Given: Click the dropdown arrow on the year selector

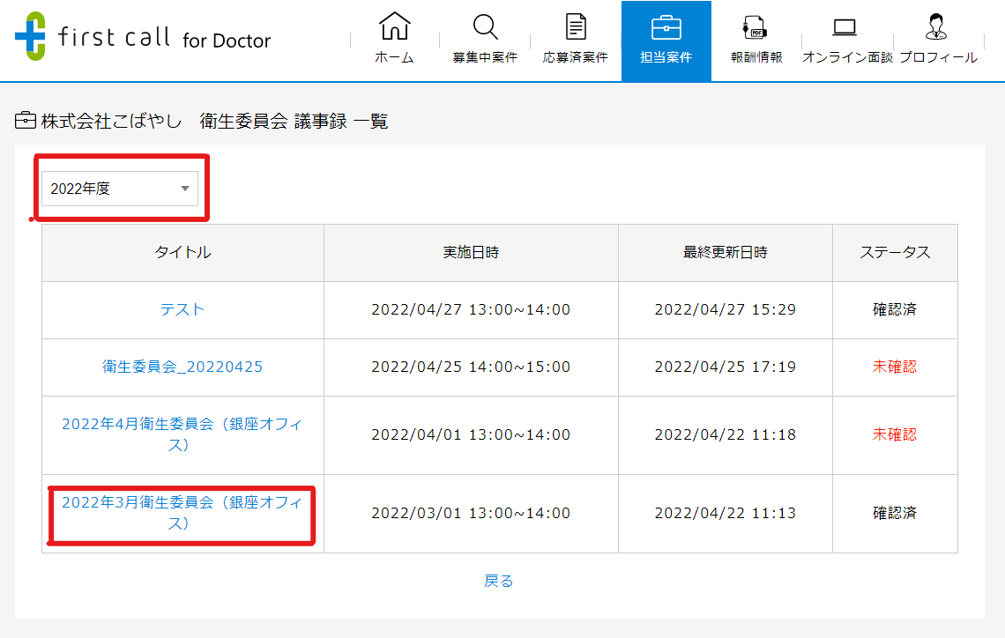Looking at the screenshot, I should point(184,188).
